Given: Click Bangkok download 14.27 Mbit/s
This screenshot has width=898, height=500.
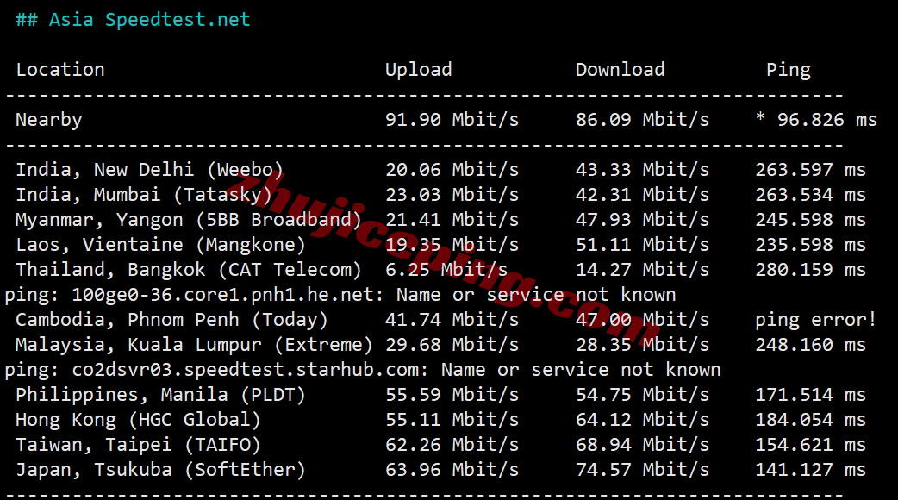Looking at the screenshot, I should [x=642, y=270].
